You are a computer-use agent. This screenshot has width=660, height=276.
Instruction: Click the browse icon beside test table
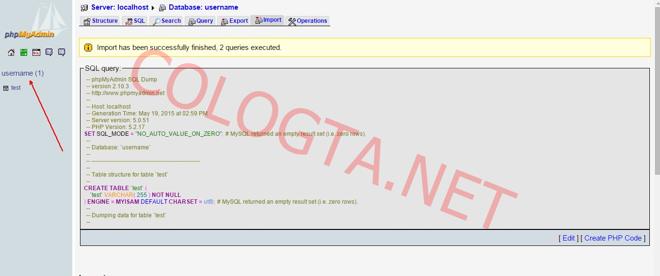pyautogui.click(x=6, y=88)
